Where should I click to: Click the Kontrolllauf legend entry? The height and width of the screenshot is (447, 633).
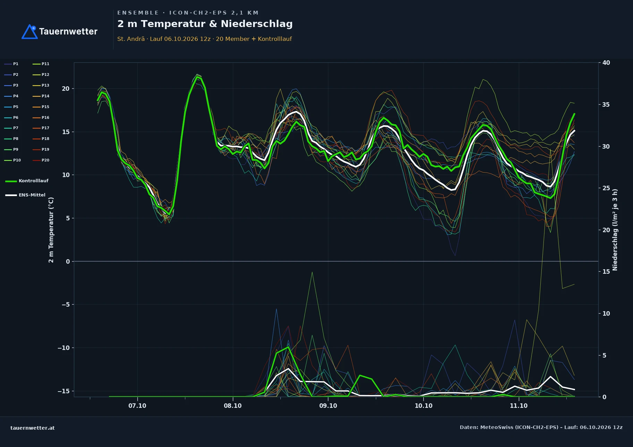coord(27,181)
